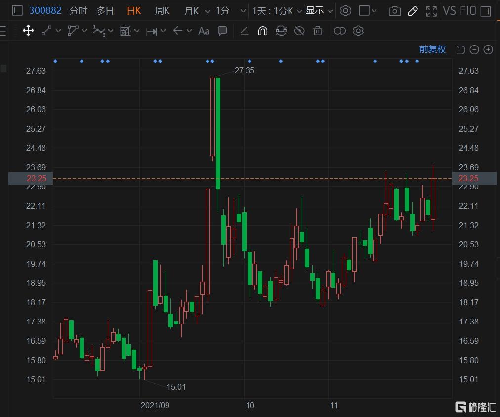Take a screenshot with camera icon
500x417 pixels.
tap(394, 11)
